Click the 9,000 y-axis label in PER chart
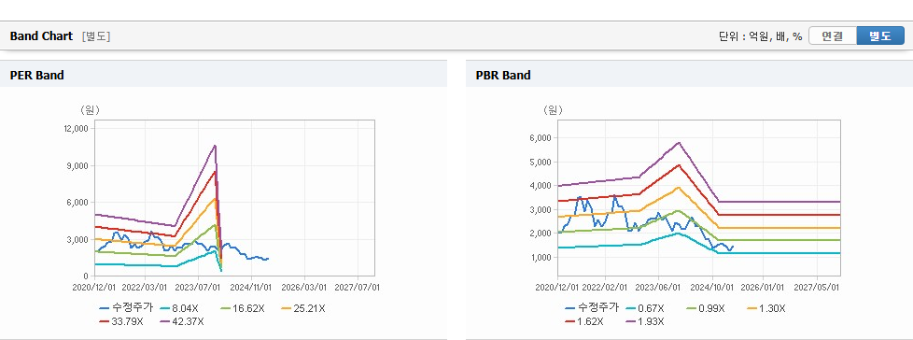Image resolution: width=913 pixels, height=340 pixels. [78, 165]
